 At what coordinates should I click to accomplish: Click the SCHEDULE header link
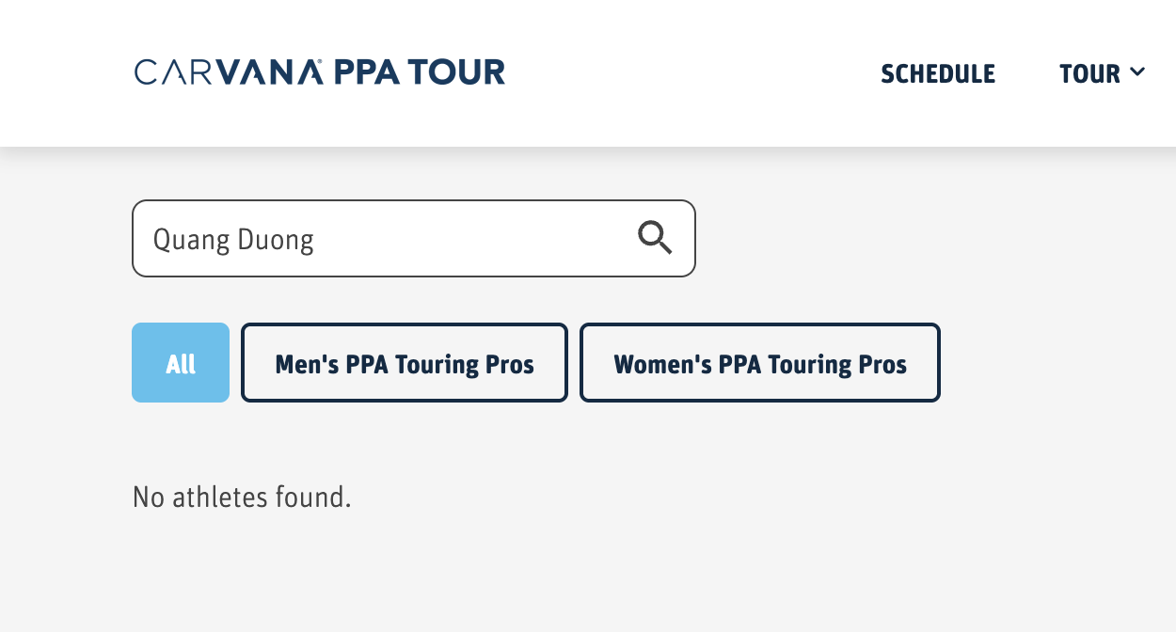pyautogui.click(x=938, y=73)
